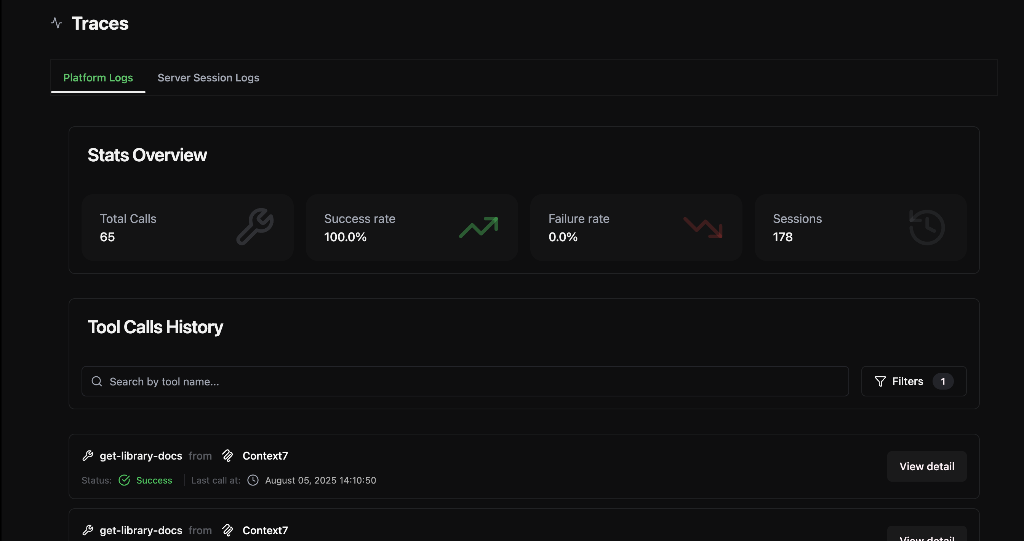Viewport: 1024px width, 541px height.
Task: Click the Context7 icon in the first entry
Action: [228, 455]
